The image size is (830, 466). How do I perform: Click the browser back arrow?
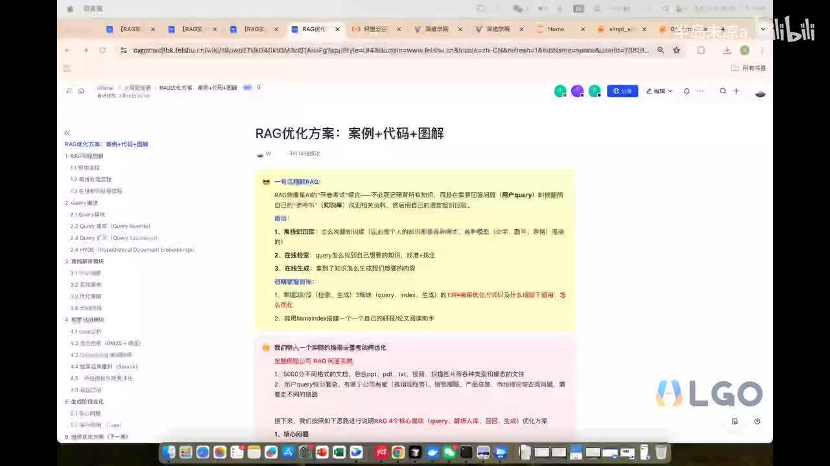coord(67,50)
